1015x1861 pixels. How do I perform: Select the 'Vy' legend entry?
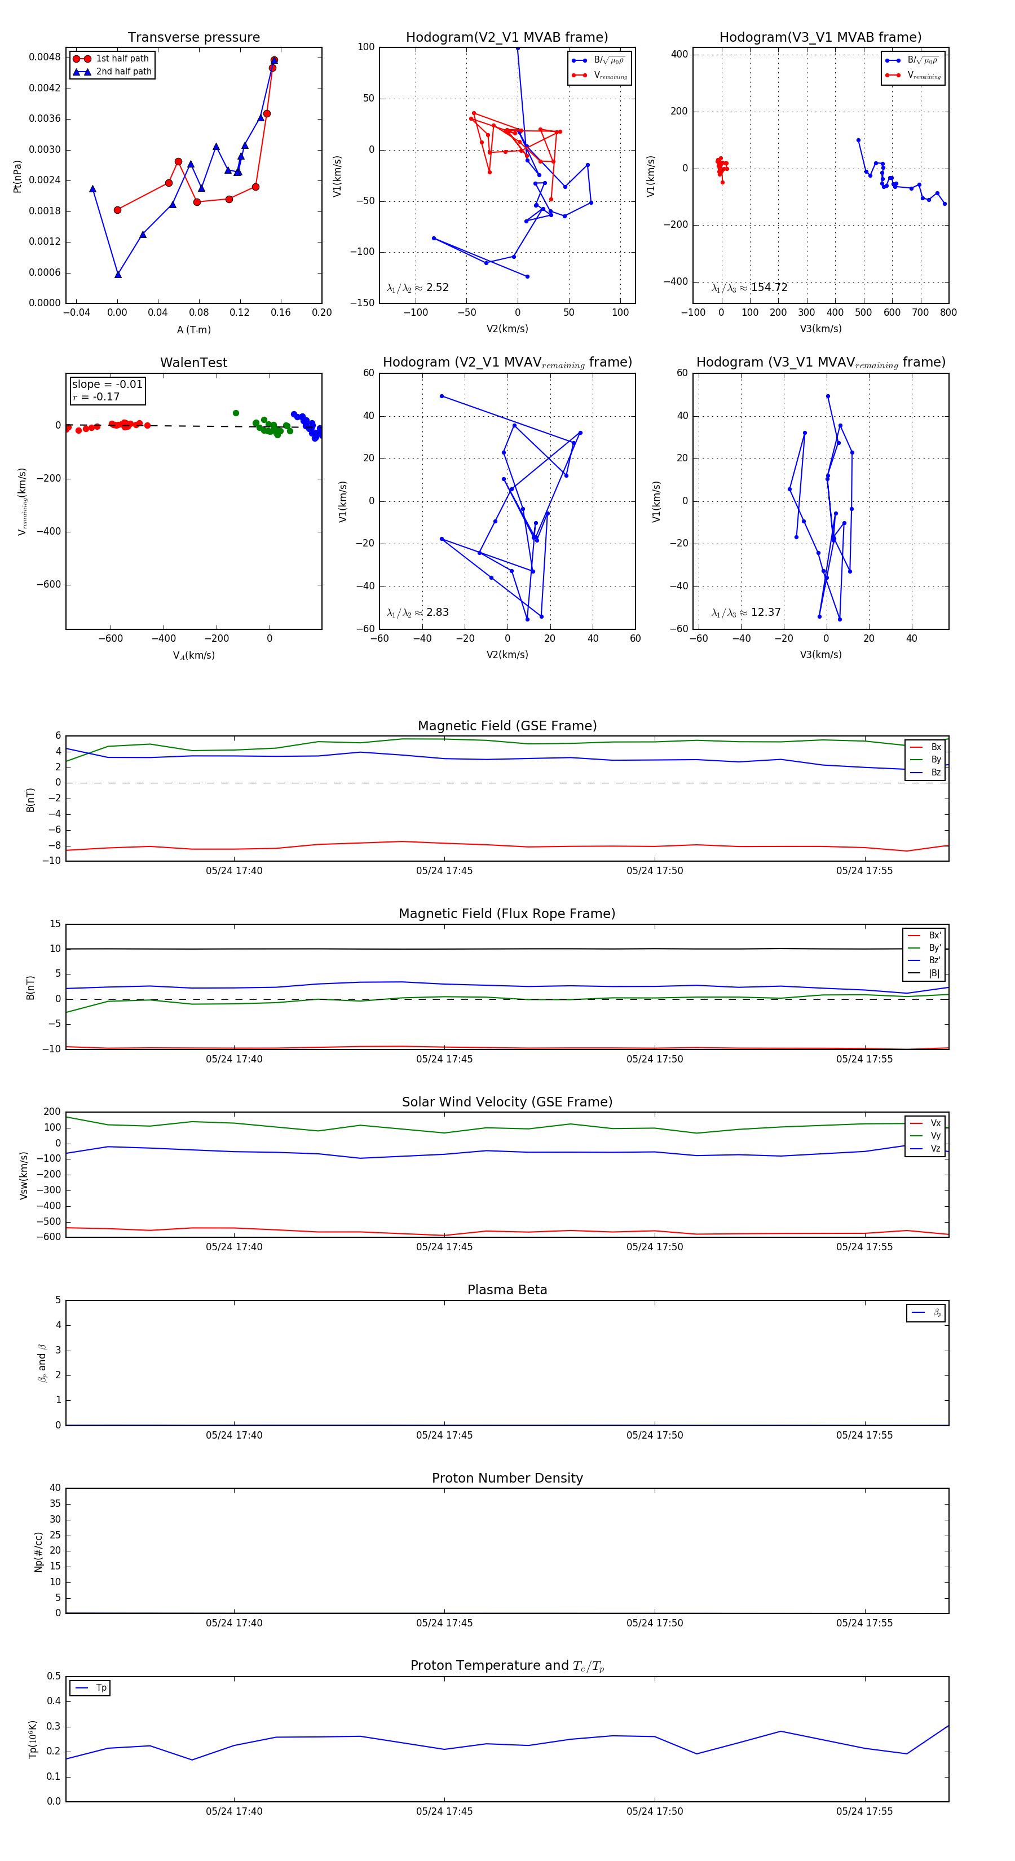pyautogui.click(x=925, y=1136)
